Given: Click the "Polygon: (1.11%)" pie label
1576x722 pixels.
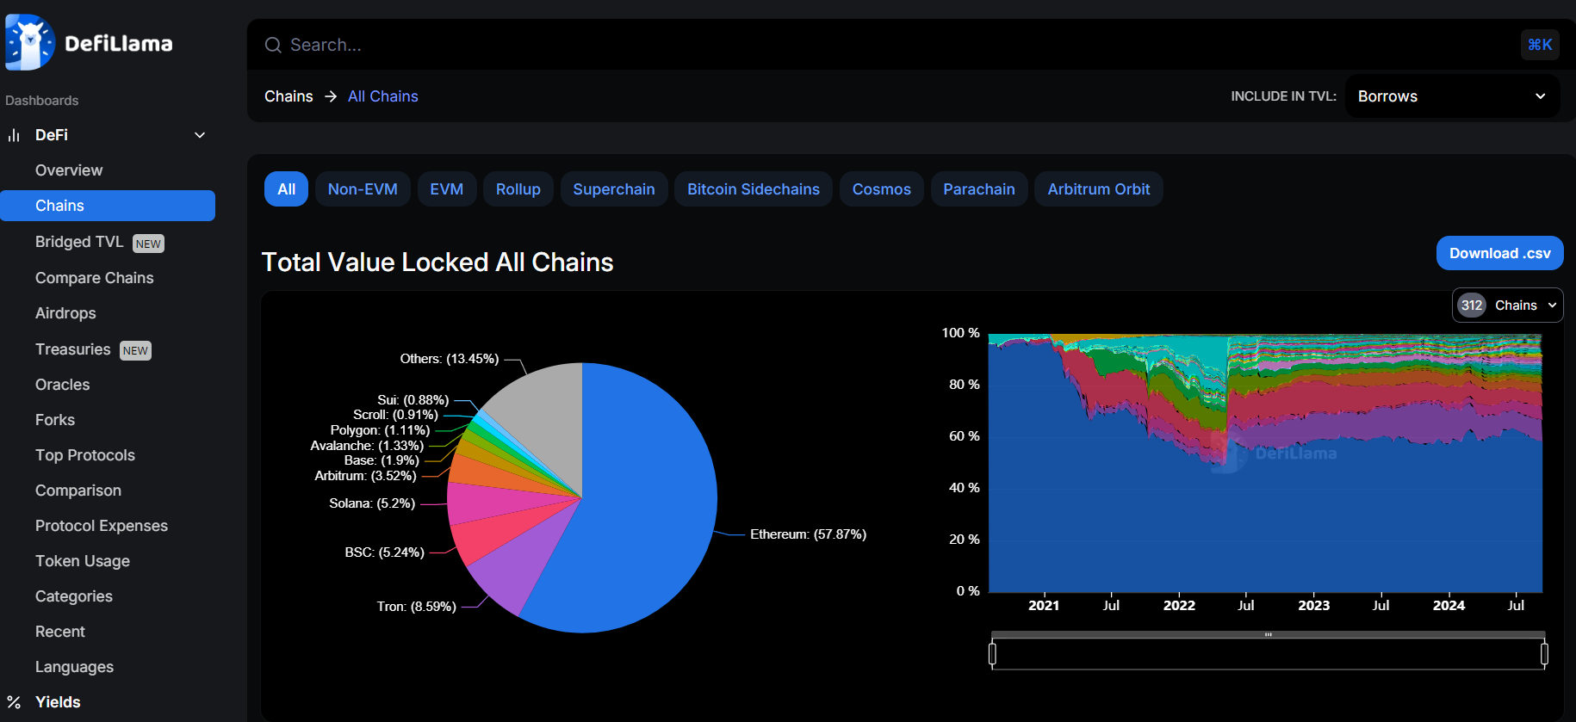Looking at the screenshot, I should tap(380, 430).
